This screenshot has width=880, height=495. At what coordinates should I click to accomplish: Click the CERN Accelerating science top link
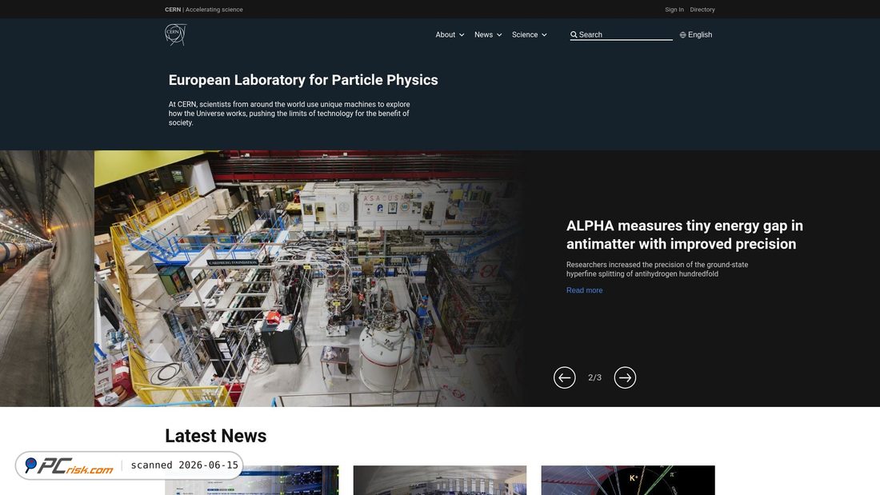[x=204, y=10]
